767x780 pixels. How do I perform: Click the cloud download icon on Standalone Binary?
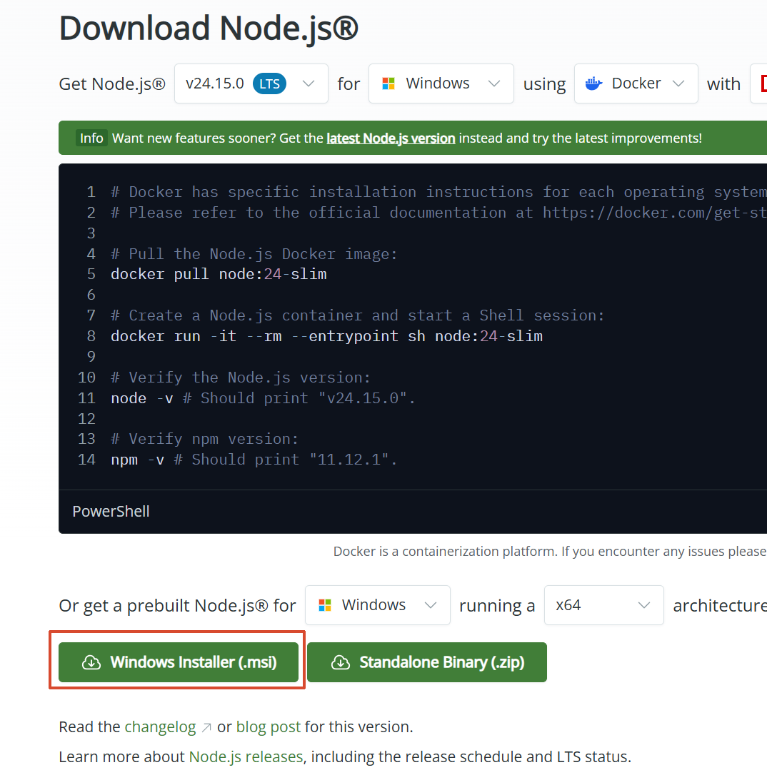pos(341,662)
